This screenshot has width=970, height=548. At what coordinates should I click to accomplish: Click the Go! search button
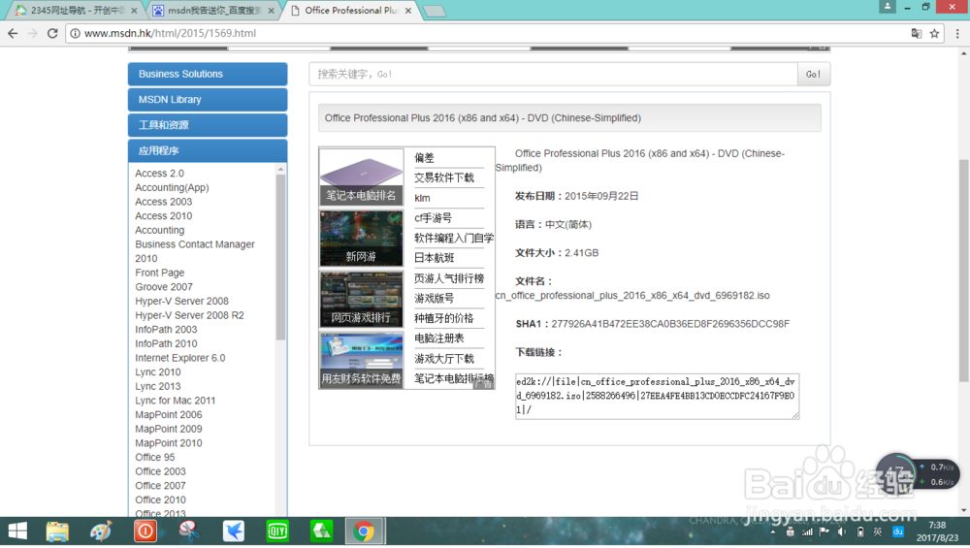[x=814, y=75]
